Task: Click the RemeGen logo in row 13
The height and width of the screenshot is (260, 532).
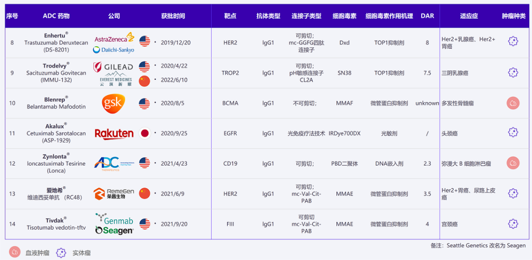Action: coord(114,194)
